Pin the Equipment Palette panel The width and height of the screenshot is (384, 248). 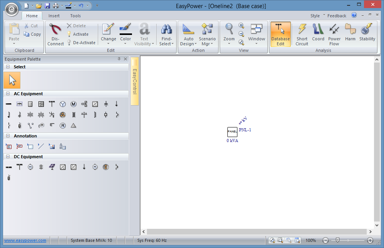(119, 59)
